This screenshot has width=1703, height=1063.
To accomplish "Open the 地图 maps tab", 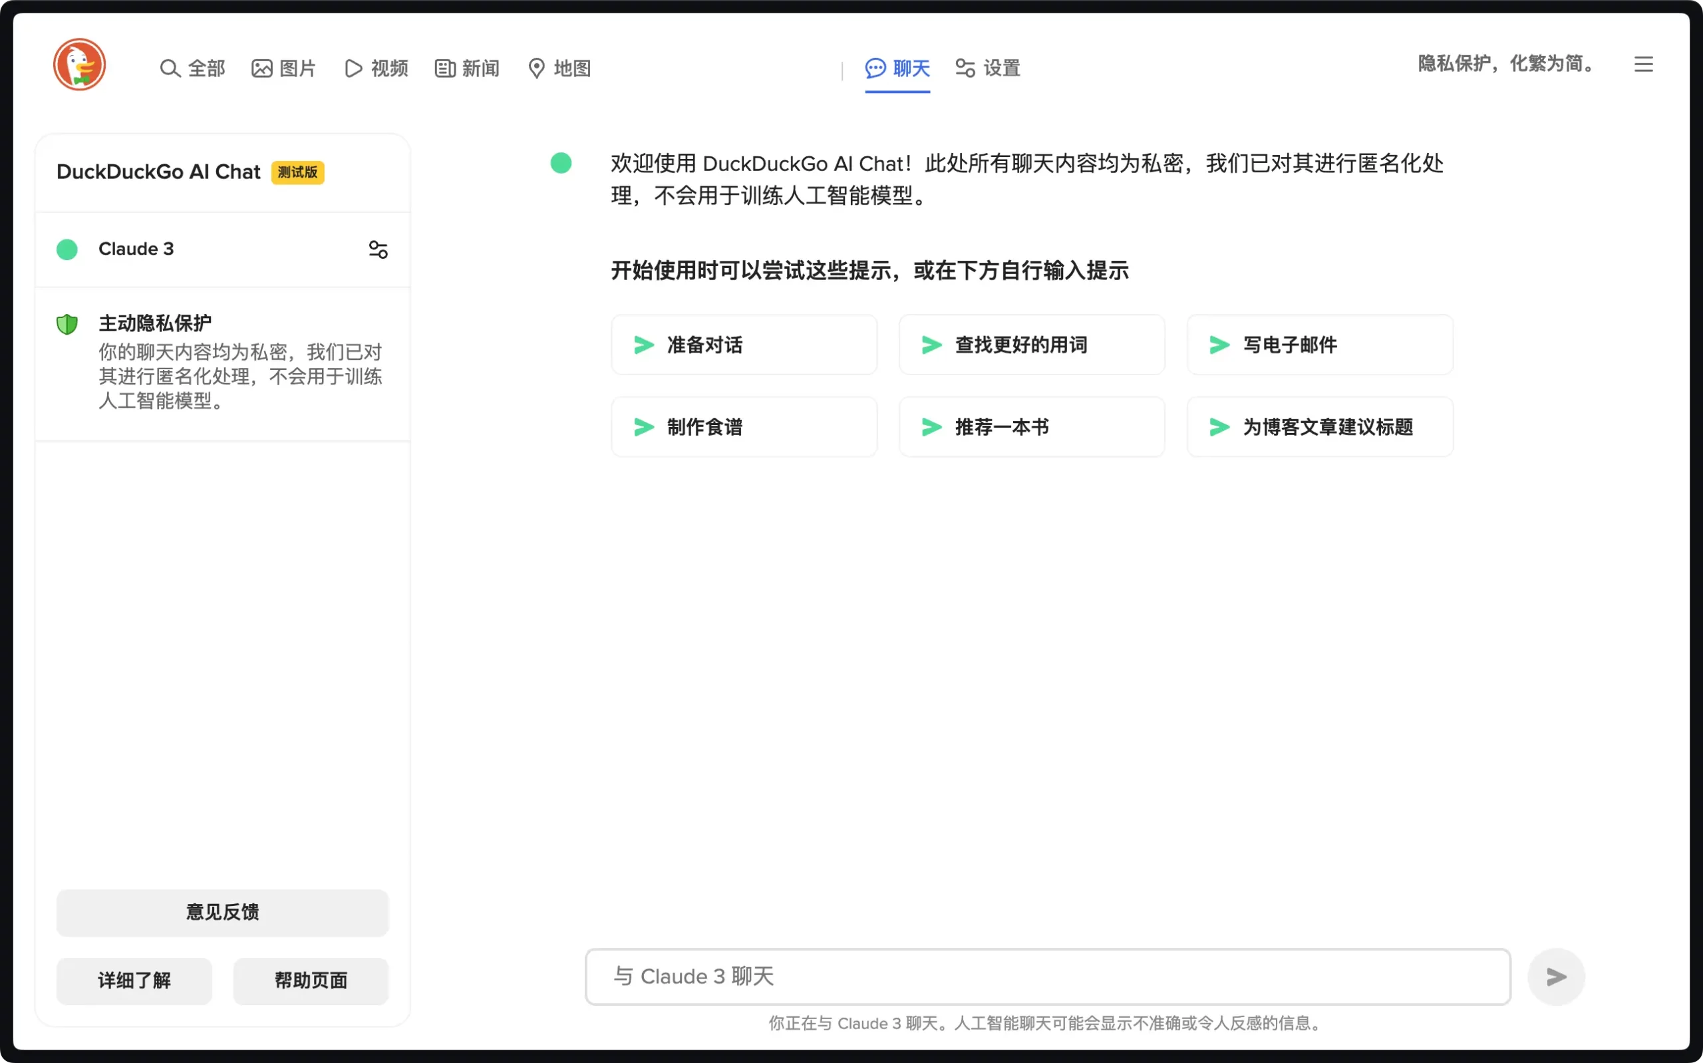I will tap(559, 69).
